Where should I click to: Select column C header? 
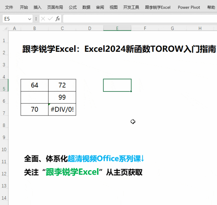(x=62, y=28)
